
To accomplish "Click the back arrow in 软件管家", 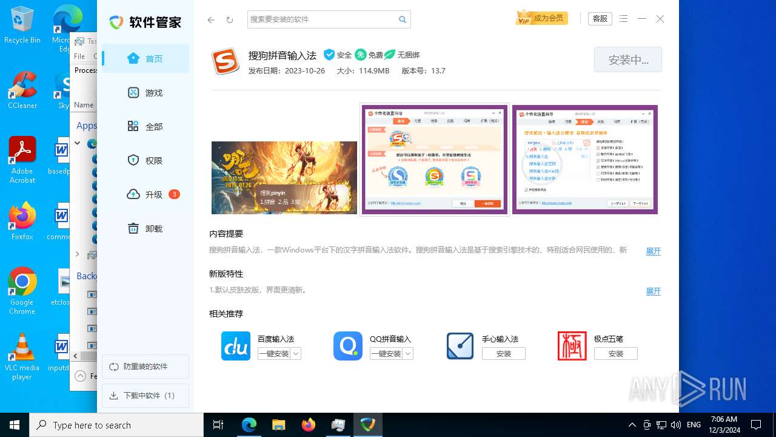I will pos(211,19).
